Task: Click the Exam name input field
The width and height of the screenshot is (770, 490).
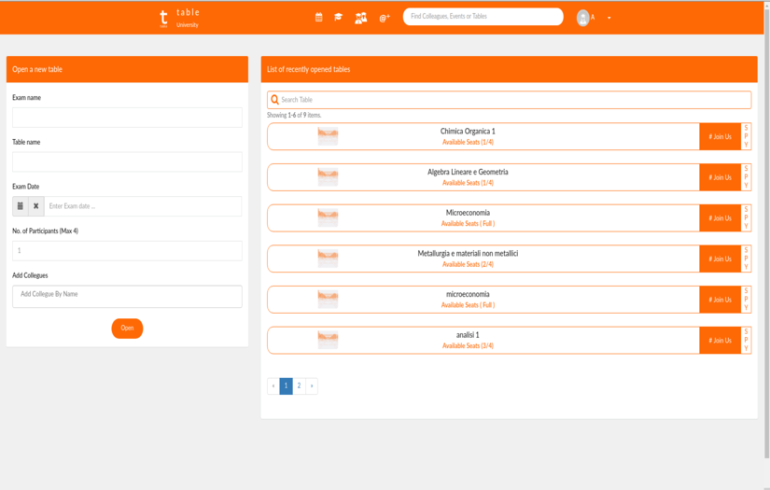Action: pyautogui.click(x=127, y=118)
